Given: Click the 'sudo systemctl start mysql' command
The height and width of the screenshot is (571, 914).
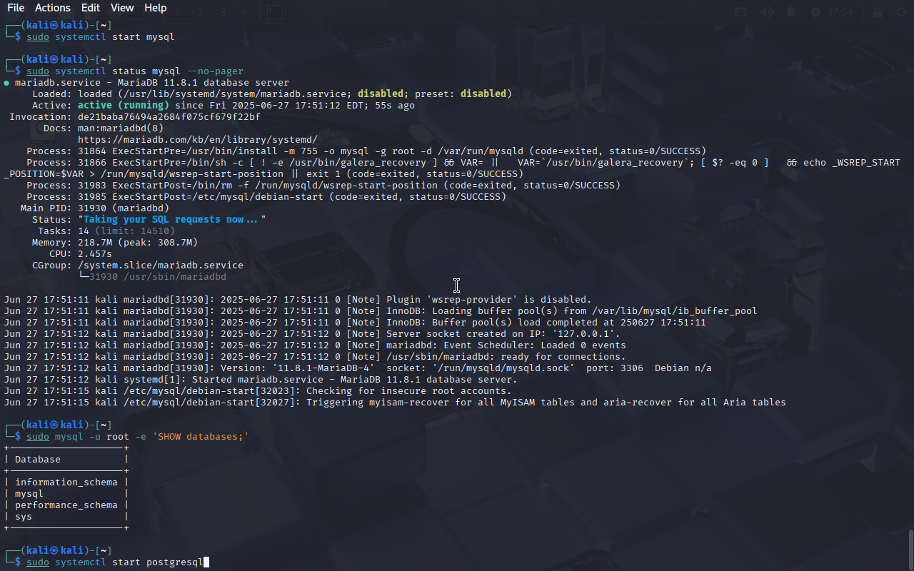Looking at the screenshot, I should click(101, 37).
